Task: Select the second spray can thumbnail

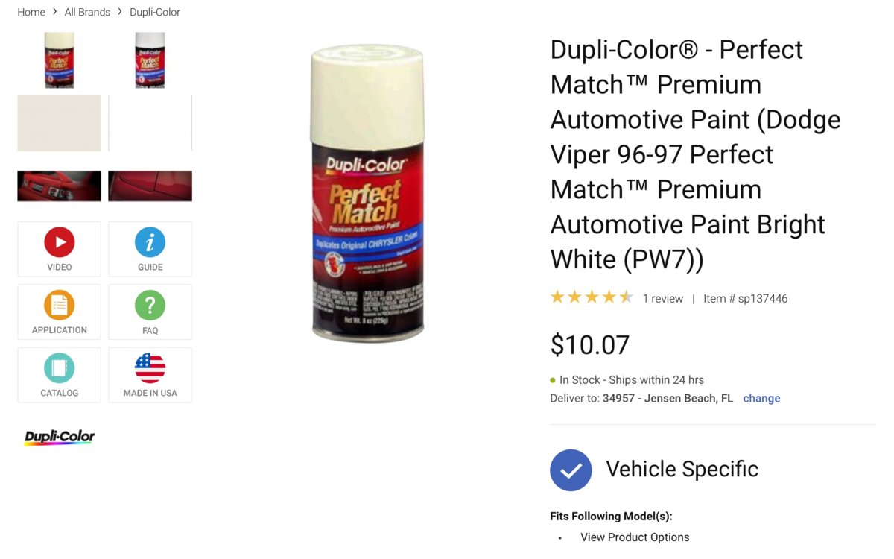Action: [150, 60]
